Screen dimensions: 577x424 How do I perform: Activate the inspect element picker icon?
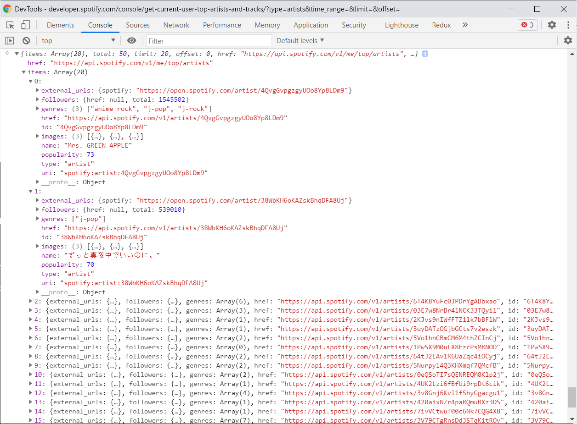[x=10, y=25]
